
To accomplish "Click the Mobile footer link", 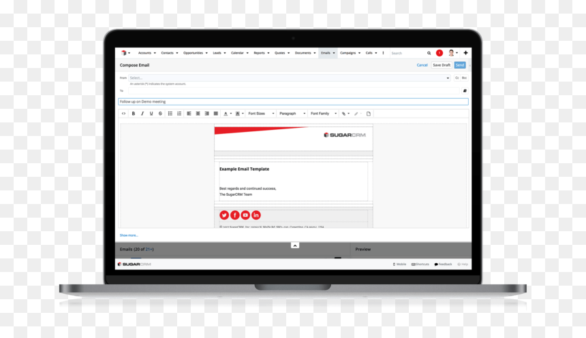I will 399,264.
